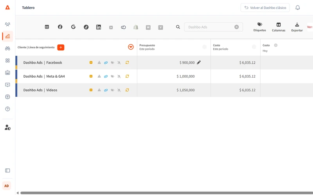
Task: Open the user shield admin icon
Action: (x=7, y=128)
